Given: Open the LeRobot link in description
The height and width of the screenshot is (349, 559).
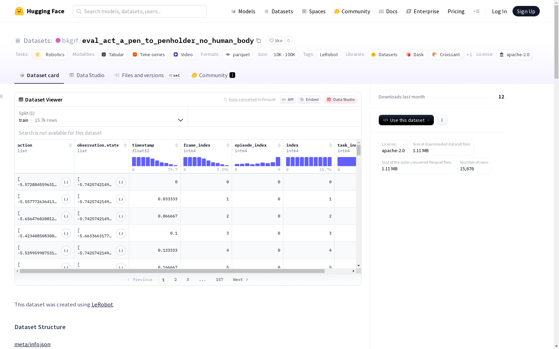Looking at the screenshot, I should pyautogui.click(x=102, y=304).
